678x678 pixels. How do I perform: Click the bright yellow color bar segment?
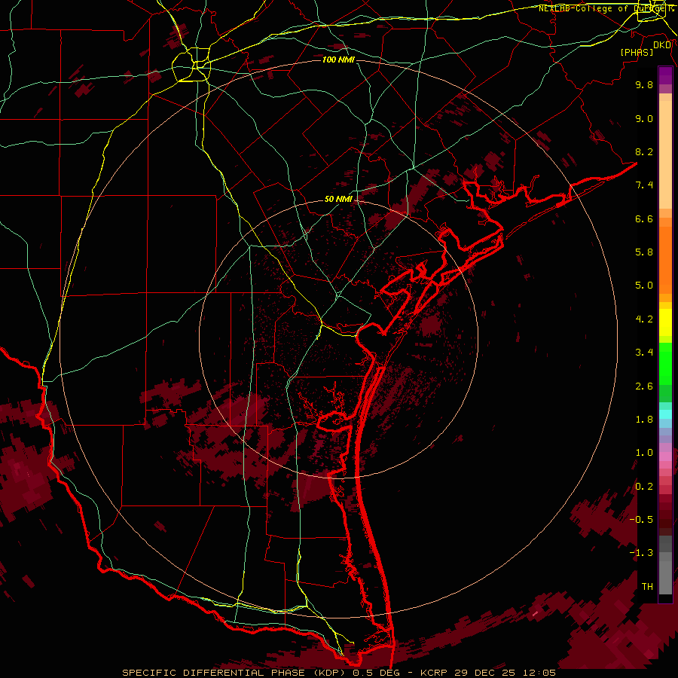point(665,322)
